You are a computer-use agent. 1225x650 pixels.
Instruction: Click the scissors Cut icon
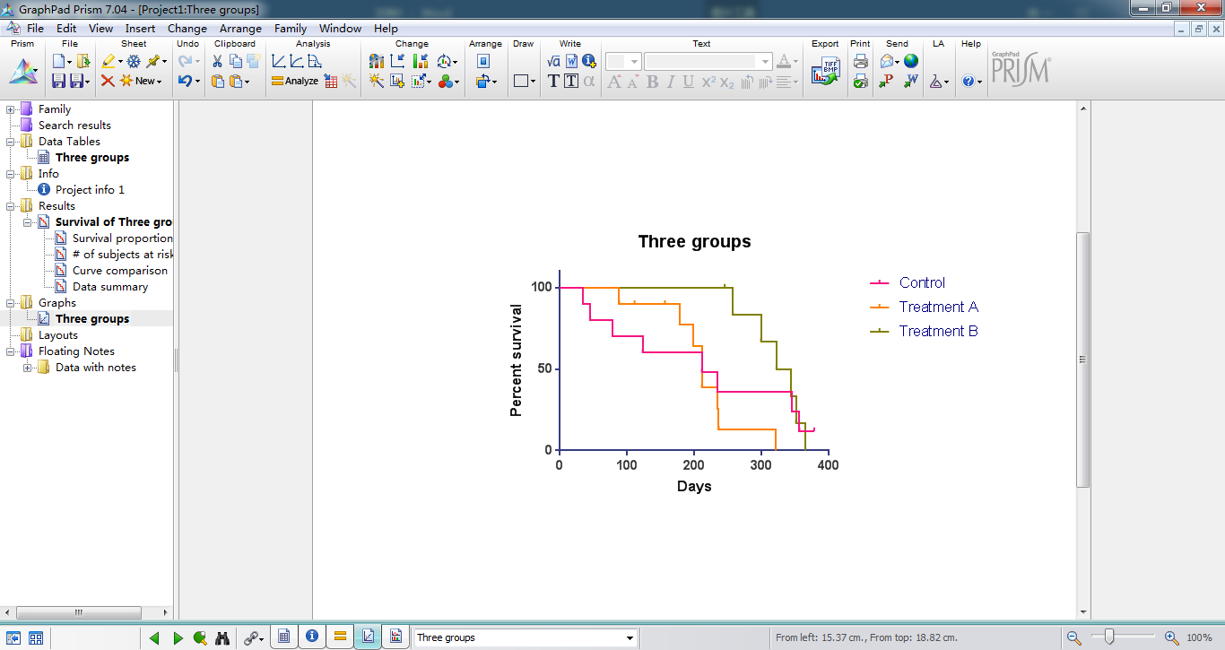point(217,61)
